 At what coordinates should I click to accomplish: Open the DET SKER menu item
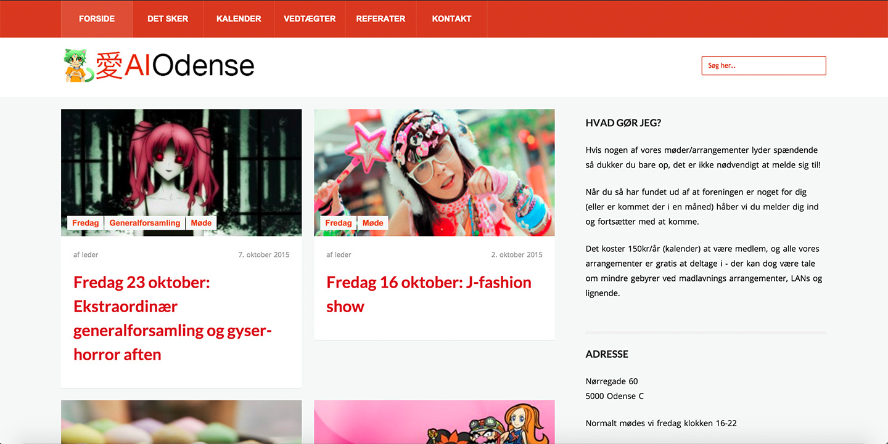pos(168,19)
